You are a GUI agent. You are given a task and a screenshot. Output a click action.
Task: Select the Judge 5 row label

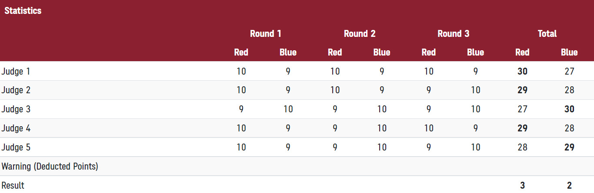[16, 147]
